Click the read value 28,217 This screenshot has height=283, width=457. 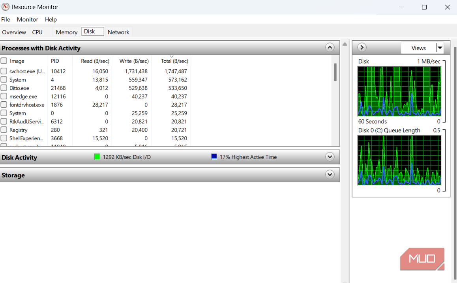(x=100, y=105)
